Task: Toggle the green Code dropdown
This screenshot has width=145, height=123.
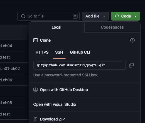Action: click(126, 16)
